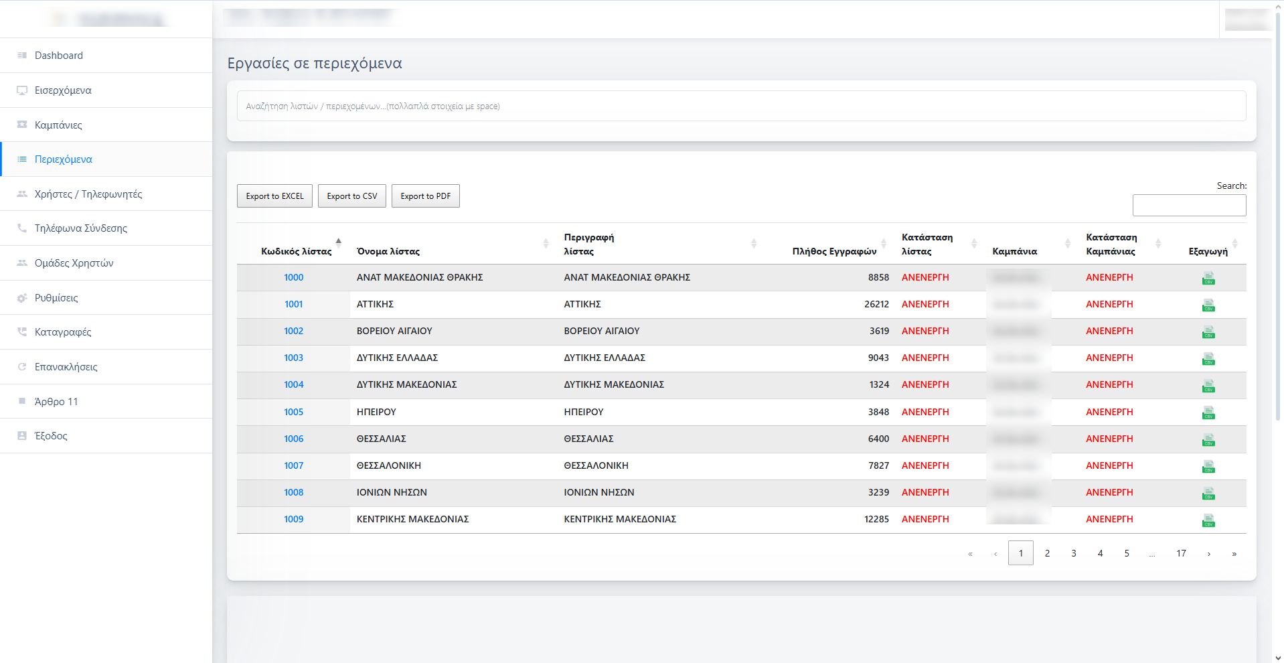1284x663 pixels.
Task: Sort by Όνομα λίστας column header
Action: tap(388, 251)
